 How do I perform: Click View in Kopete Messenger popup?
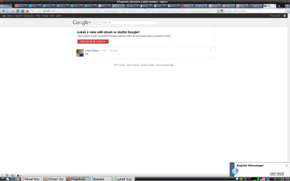point(272,174)
